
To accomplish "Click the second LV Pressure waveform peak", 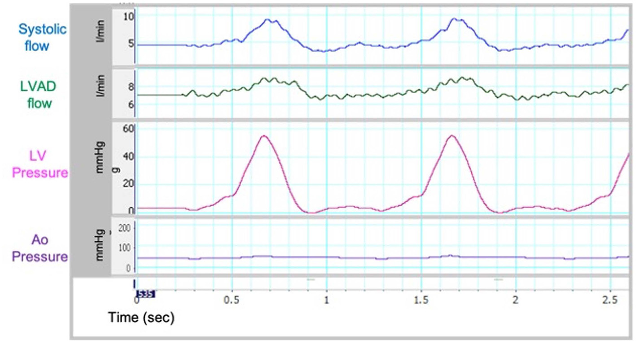I will (x=452, y=136).
